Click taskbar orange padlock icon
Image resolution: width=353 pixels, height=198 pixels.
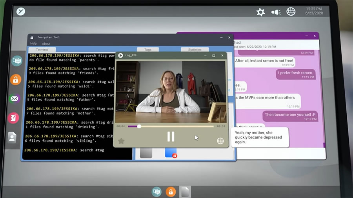click(171, 192)
